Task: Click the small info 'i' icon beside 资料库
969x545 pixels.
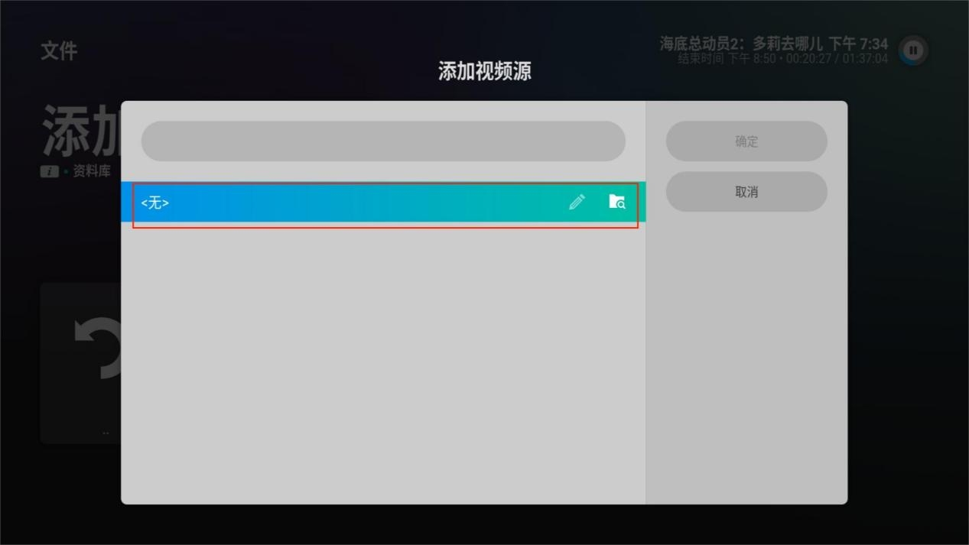Action: point(49,172)
